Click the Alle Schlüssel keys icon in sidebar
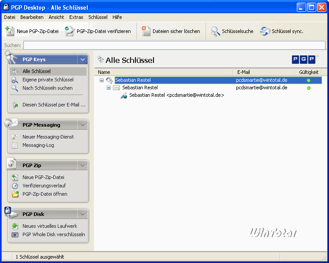This screenshot has width=329, height=263. click(x=15, y=71)
